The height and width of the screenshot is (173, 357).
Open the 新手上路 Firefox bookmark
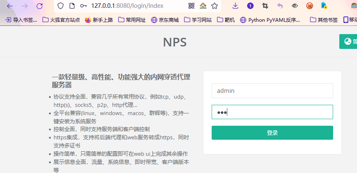coord(99,20)
